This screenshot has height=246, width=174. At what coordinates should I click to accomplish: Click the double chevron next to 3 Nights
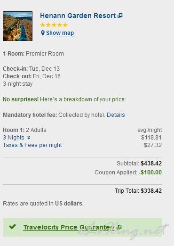(29, 138)
